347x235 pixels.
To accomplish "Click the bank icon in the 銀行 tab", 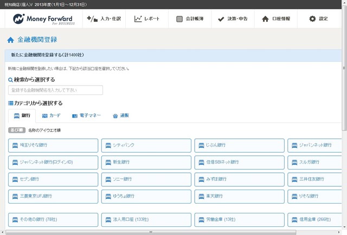I will pos(17,116).
